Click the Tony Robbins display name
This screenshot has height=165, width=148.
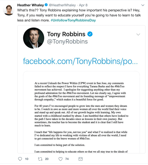click(66, 34)
